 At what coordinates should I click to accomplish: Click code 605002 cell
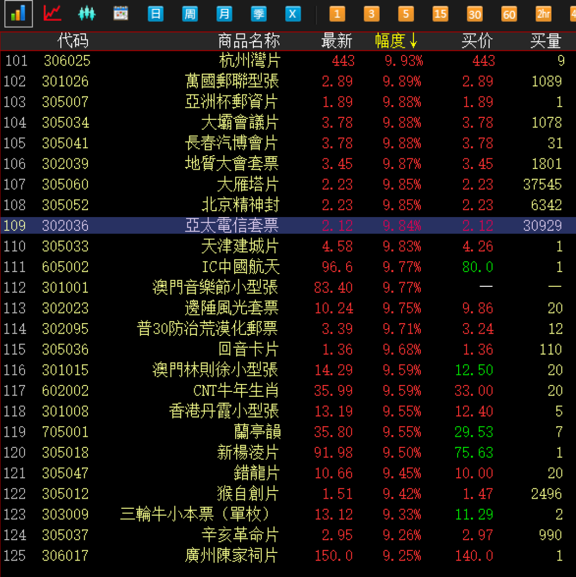(66, 267)
